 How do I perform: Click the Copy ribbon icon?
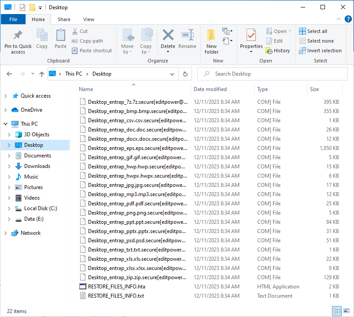point(42,35)
